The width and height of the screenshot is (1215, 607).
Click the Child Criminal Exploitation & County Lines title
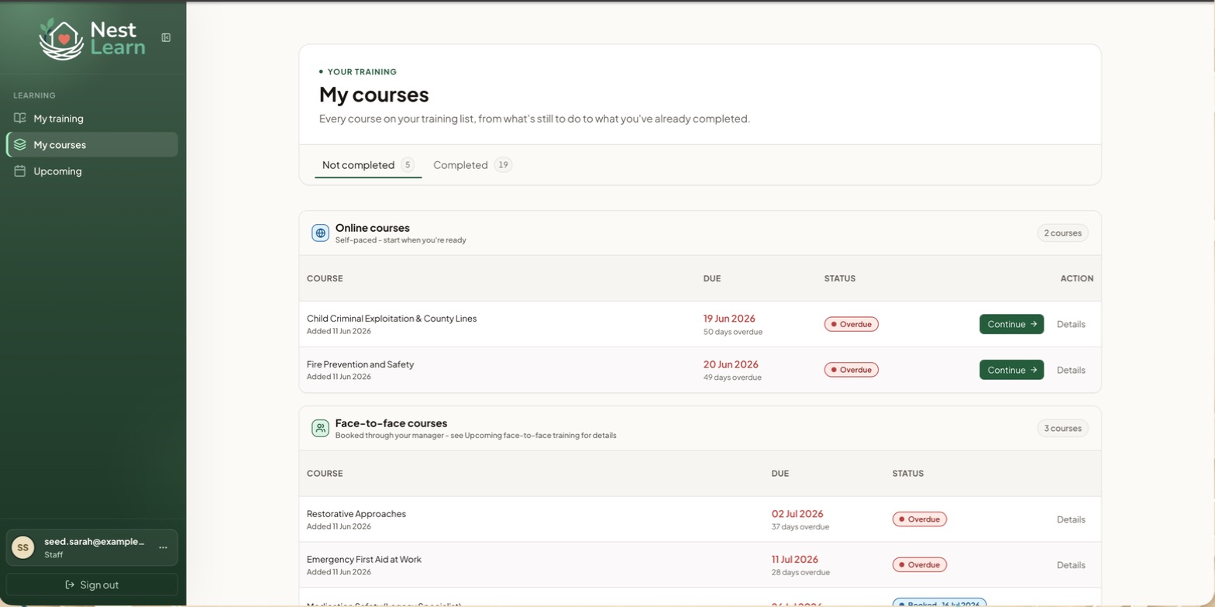(x=391, y=319)
